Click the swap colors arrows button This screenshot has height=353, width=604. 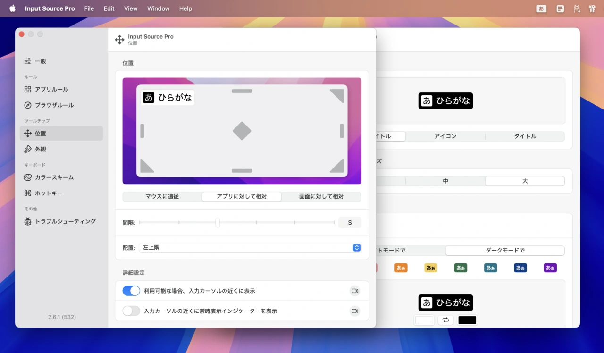click(445, 320)
